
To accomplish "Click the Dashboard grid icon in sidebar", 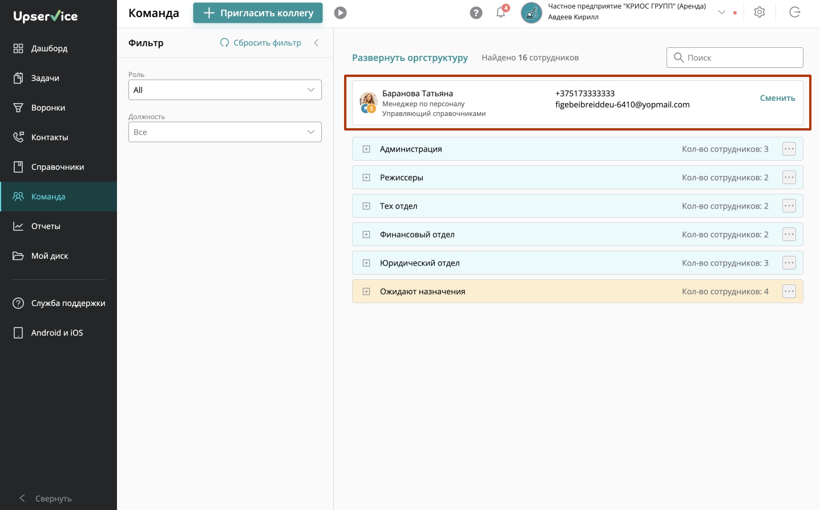I will (18, 48).
